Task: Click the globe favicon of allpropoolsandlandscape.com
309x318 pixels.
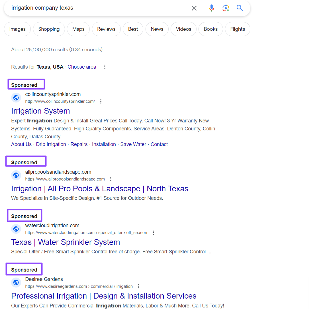Action: pyautogui.click(x=16, y=175)
